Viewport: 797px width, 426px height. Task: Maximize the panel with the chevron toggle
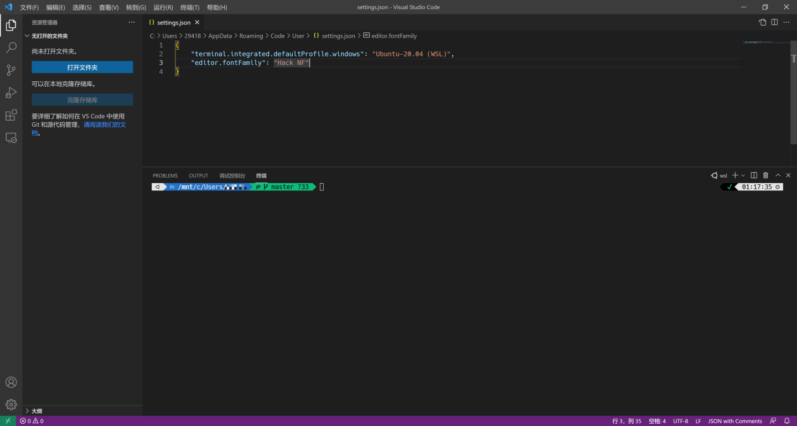pyautogui.click(x=777, y=175)
